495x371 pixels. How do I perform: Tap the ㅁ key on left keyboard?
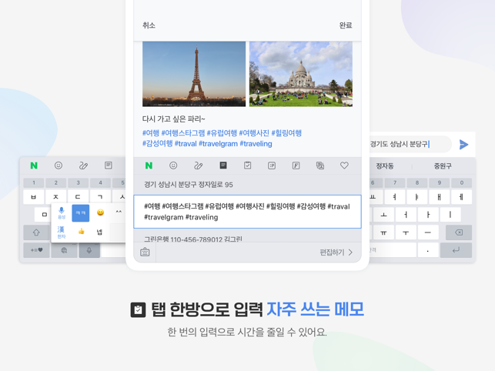pyautogui.click(x=45, y=215)
